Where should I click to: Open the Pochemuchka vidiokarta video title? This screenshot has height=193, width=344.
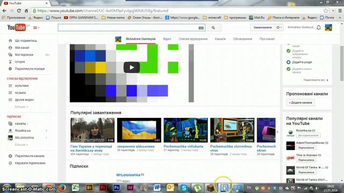click(183, 146)
